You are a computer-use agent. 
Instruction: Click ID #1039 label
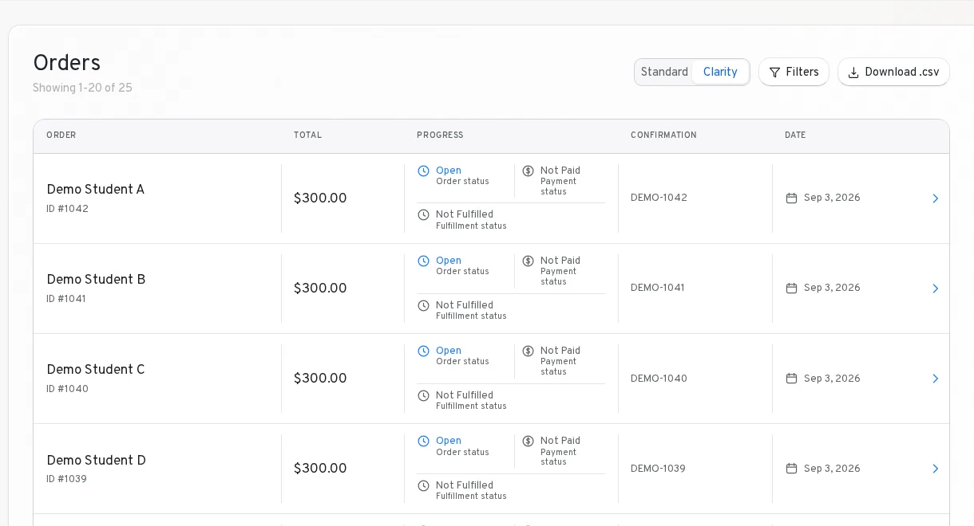pos(66,479)
